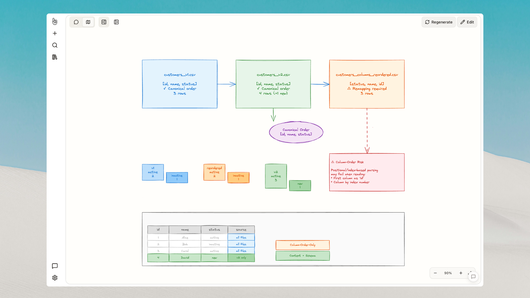The width and height of the screenshot is (530, 298).
Task: Click the Edit button
Action: click(467, 22)
